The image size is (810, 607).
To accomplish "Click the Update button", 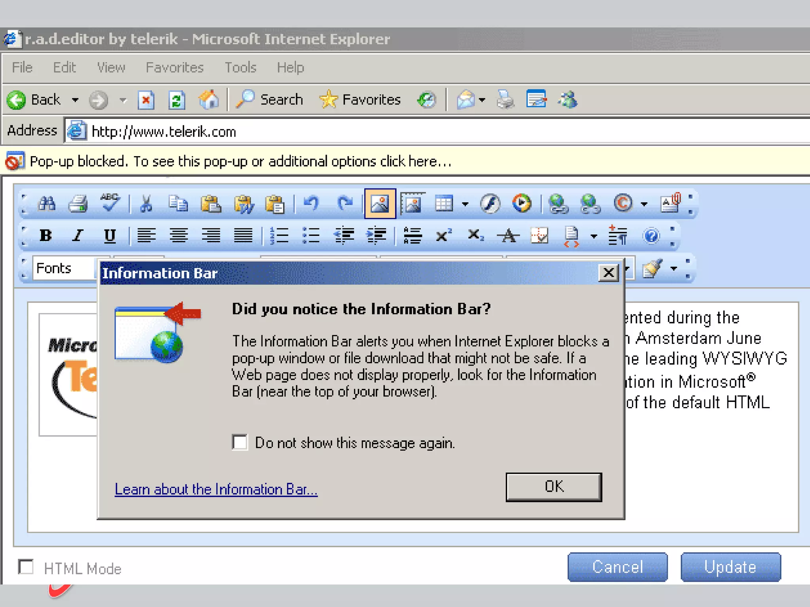I will point(730,567).
